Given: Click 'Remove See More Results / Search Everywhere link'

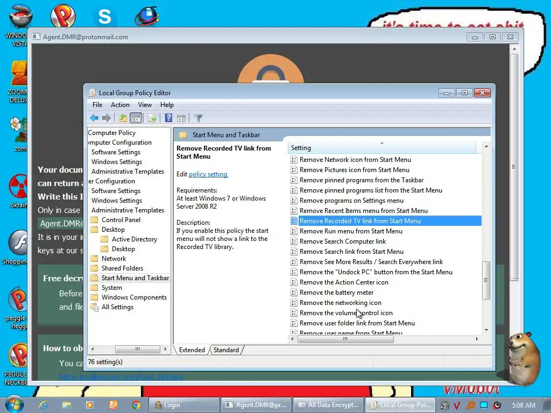Looking at the screenshot, I should [x=371, y=262].
